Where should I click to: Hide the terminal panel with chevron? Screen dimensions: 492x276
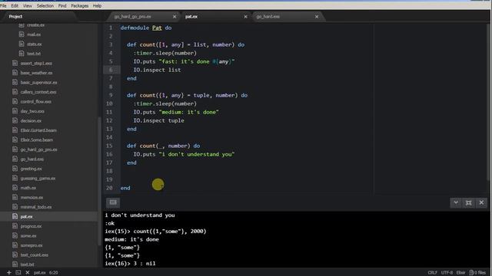pyautogui.click(x=456, y=202)
